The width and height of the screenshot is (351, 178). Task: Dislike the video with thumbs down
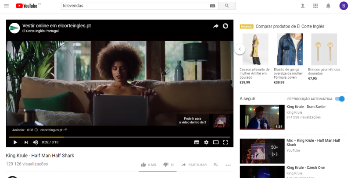166,165
